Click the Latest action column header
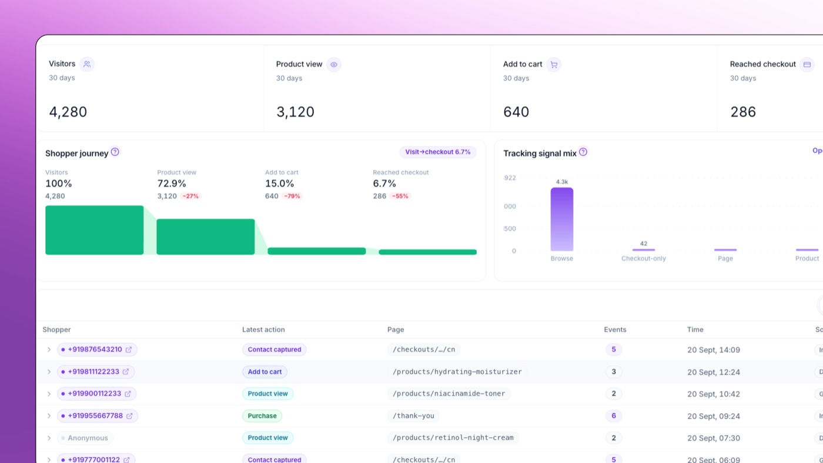Viewport: 823px width, 463px height. (x=263, y=329)
